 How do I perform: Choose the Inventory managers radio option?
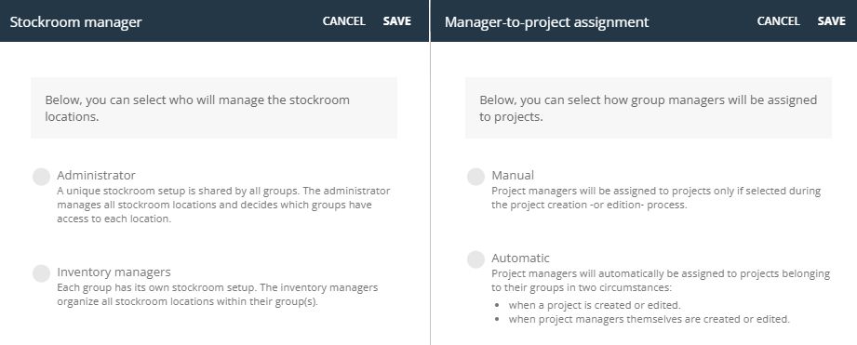[x=41, y=273]
